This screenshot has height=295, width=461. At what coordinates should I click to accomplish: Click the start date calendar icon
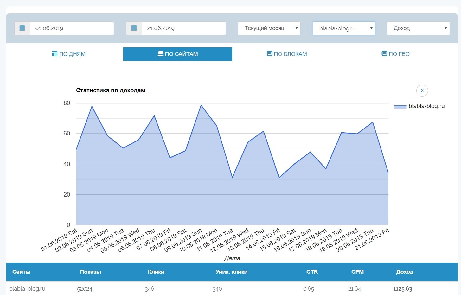click(22, 28)
